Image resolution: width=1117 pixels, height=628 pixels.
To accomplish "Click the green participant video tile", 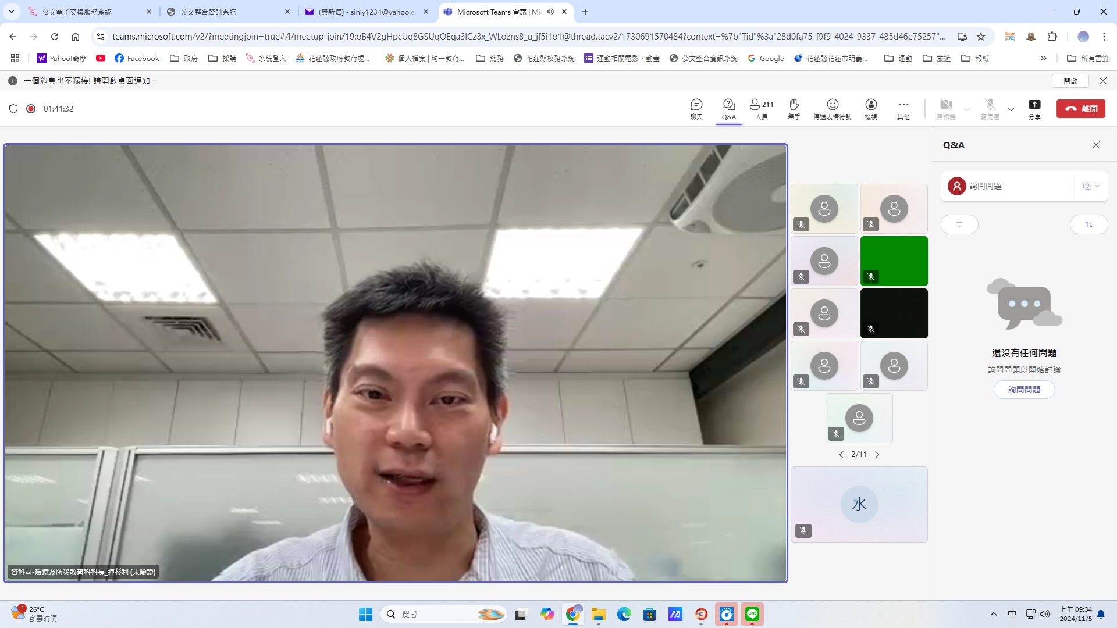I will click(894, 261).
